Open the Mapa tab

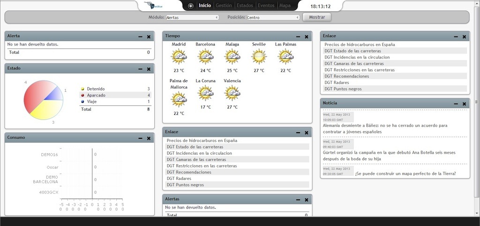tap(285, 6)
